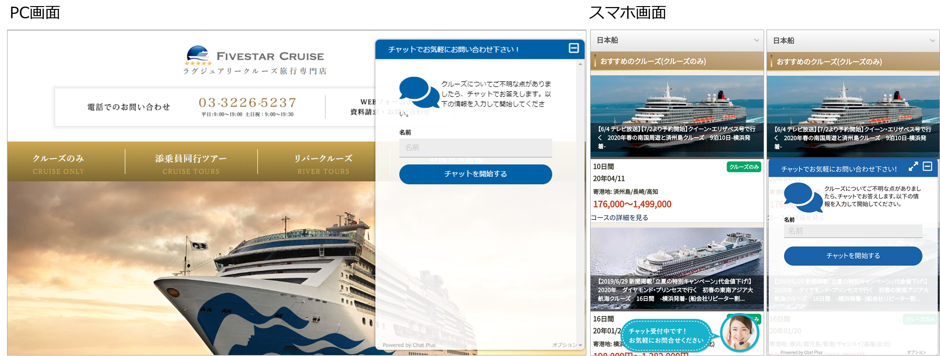Click the PC chat widget scrollbar up arrow

pyautogui.click(x=580, y=63)
